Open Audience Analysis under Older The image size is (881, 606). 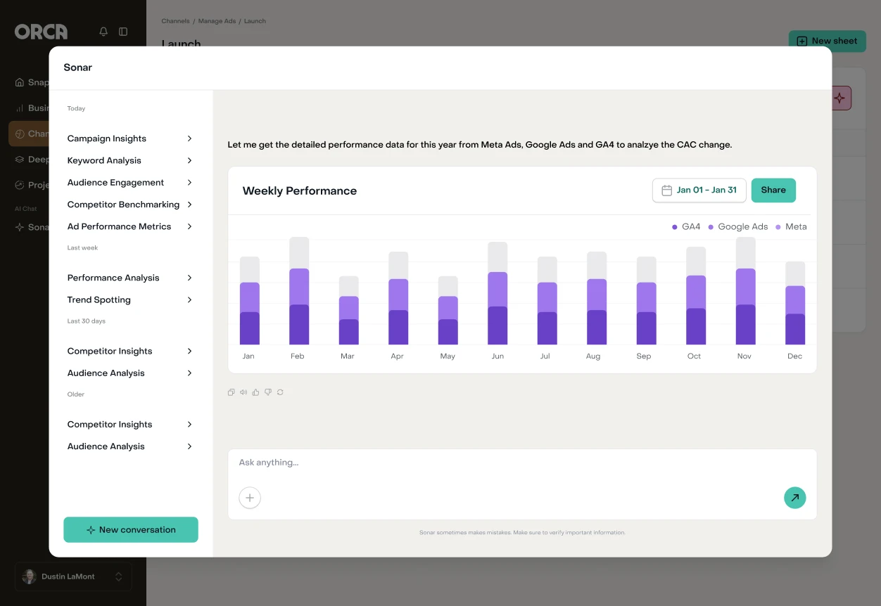tap(130, 446)
